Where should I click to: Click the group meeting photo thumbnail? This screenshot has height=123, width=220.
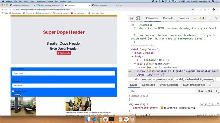[78, 104]
